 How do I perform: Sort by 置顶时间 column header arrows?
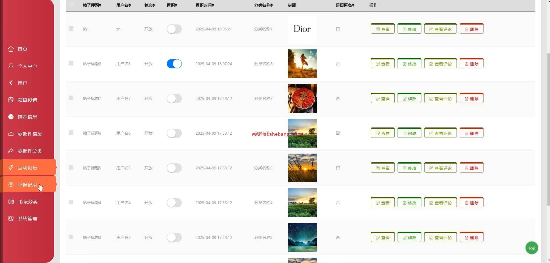click(213, 5)
